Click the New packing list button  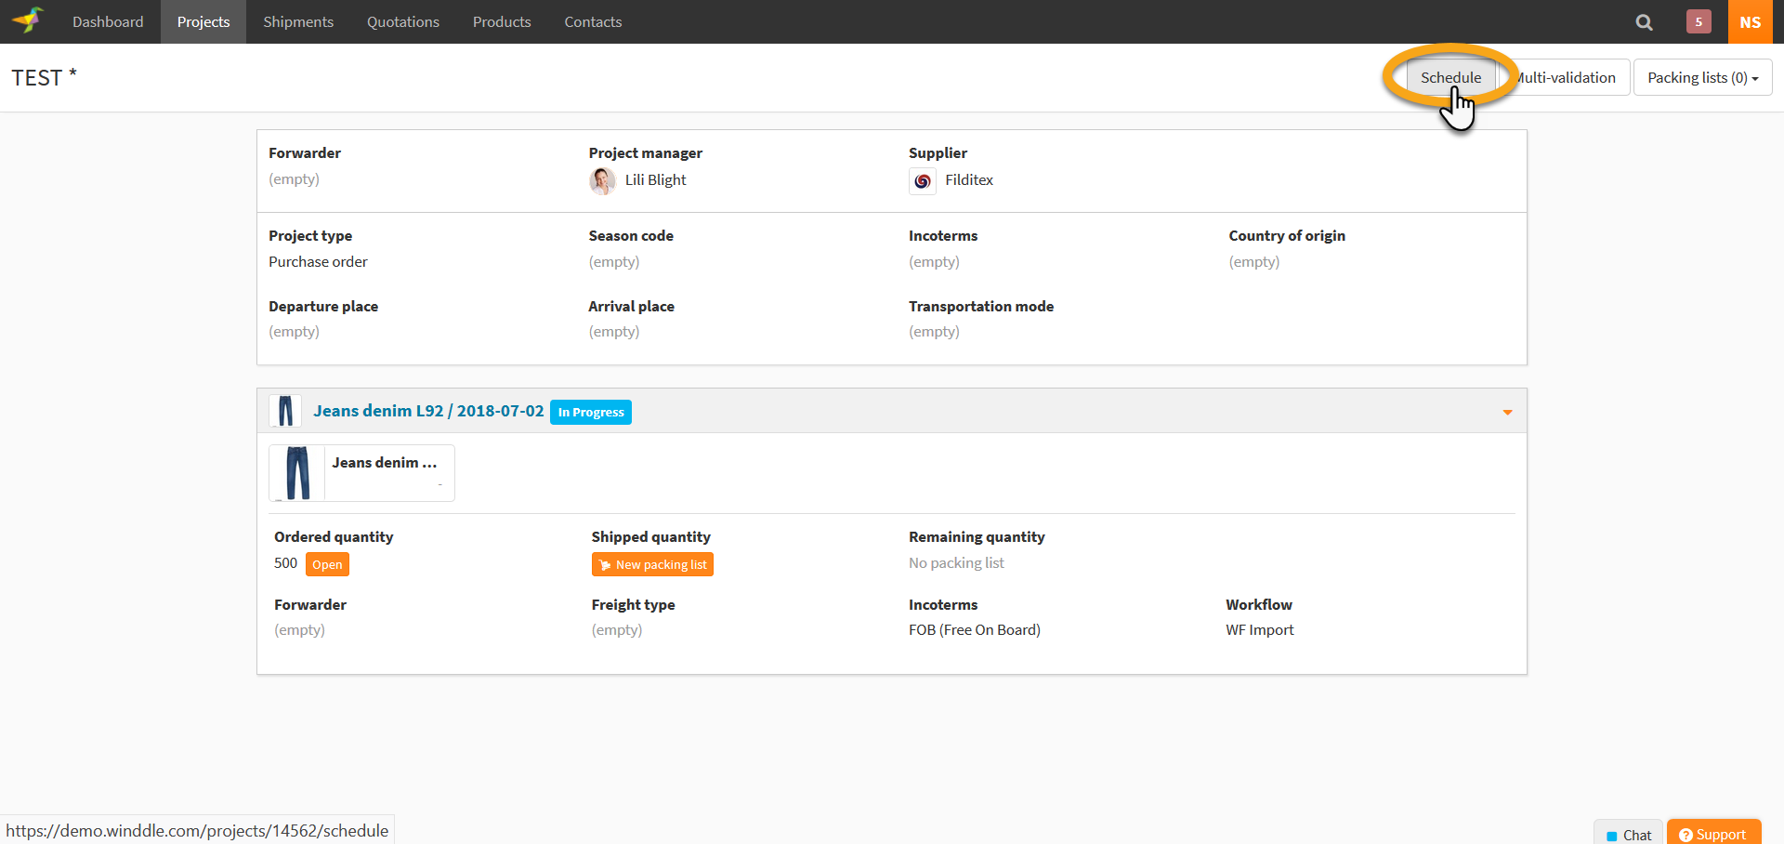click(652, 564)
